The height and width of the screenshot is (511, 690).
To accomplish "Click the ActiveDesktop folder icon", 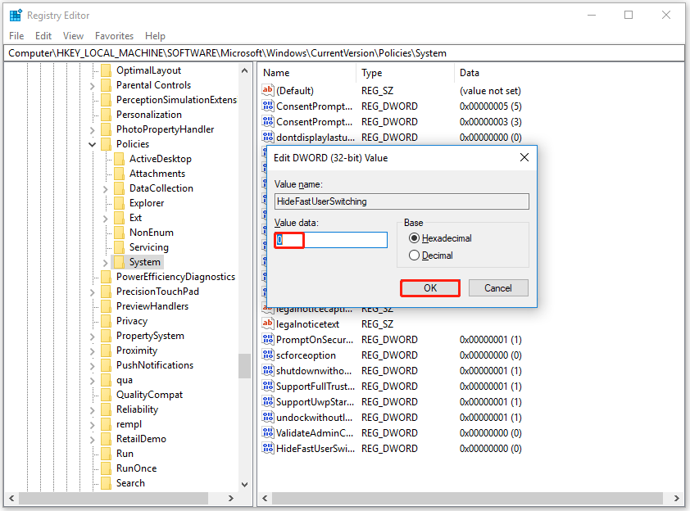I will (120, 159).
